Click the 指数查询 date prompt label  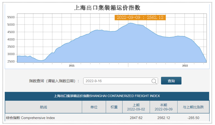pos(54,81)
